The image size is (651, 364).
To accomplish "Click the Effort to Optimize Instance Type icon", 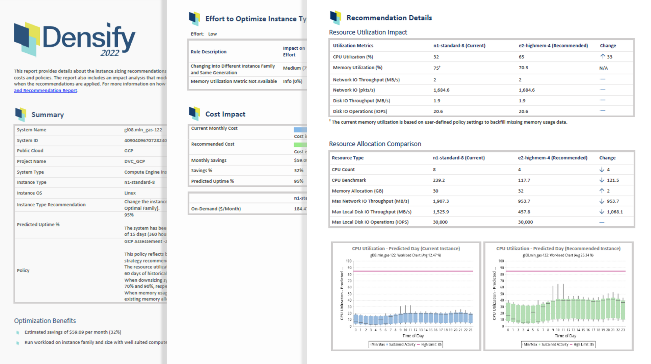I will coord(195,18).
